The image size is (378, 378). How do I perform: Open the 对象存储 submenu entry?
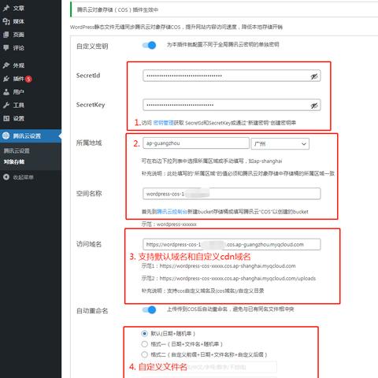(14, 161)
